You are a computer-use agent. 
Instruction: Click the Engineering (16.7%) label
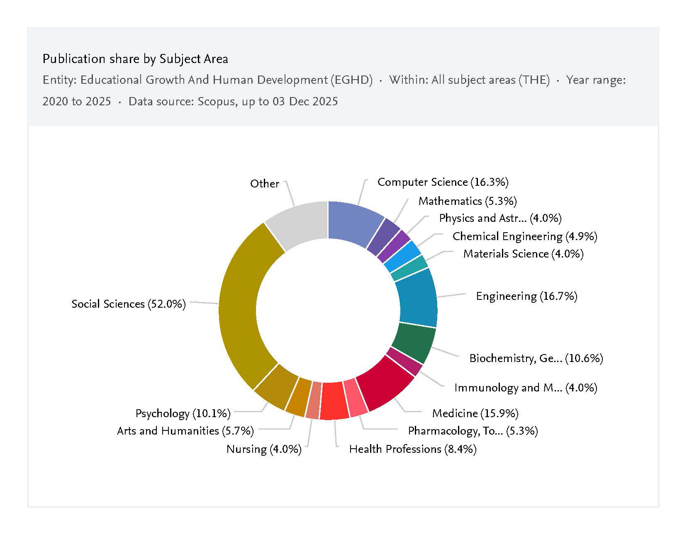[526, 296]
